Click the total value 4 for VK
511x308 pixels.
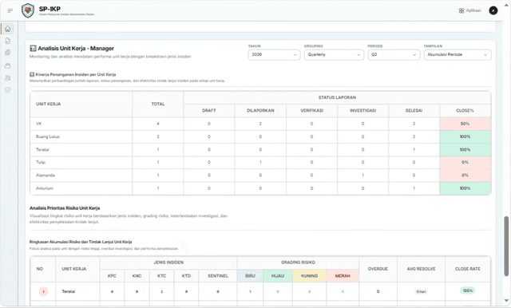158,124
